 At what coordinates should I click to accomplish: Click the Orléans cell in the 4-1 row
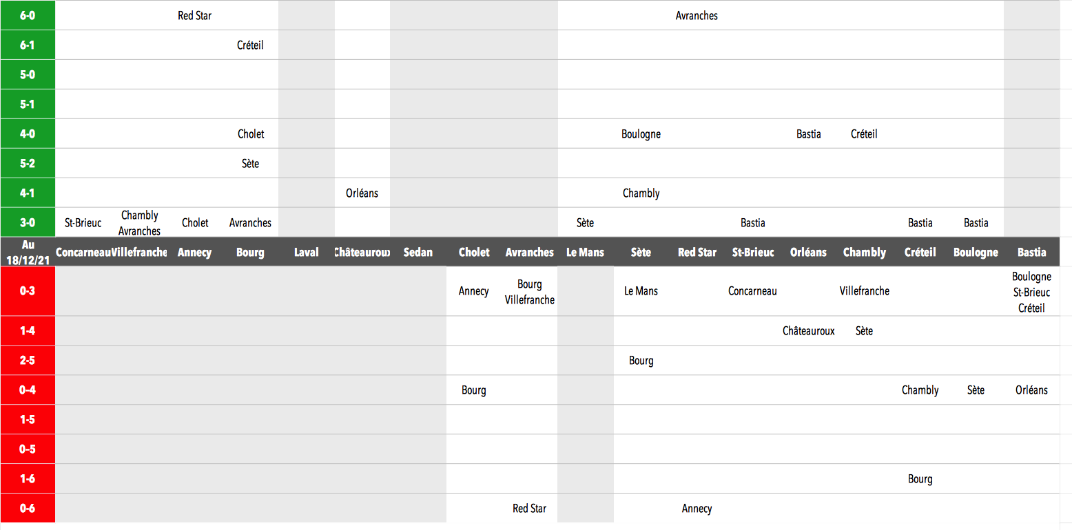coord(362,193)
